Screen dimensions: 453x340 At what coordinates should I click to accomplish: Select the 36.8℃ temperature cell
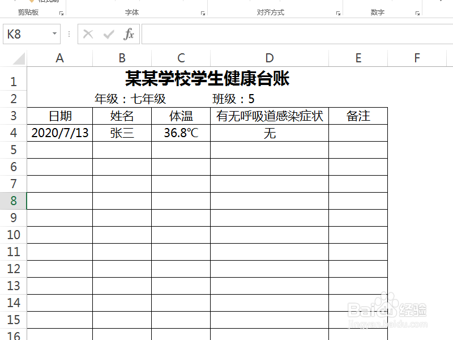180,133
